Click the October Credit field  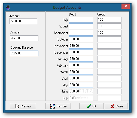[x=109, y=39]
